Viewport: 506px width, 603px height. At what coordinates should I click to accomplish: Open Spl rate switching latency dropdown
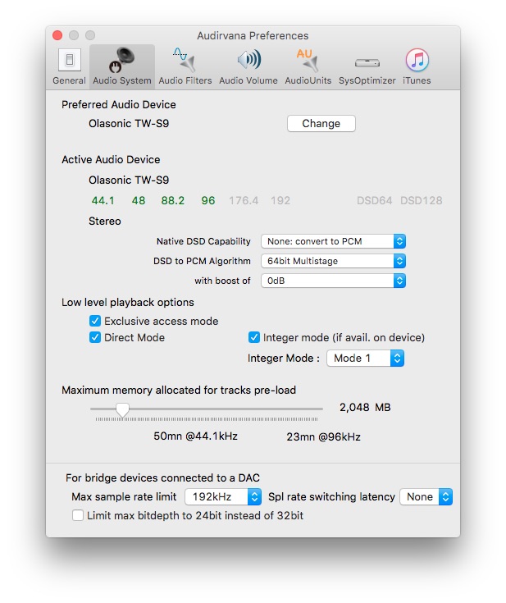[426, 496]
